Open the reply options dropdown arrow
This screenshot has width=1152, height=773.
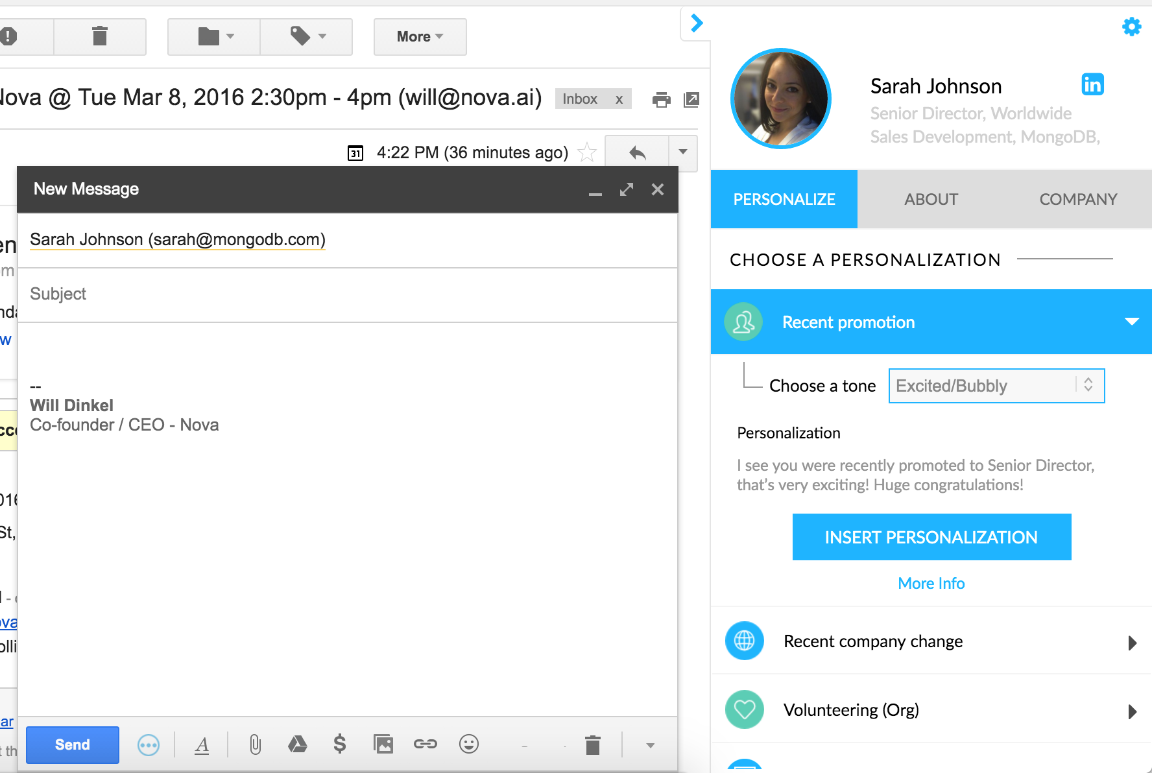(x=682, y=153)
